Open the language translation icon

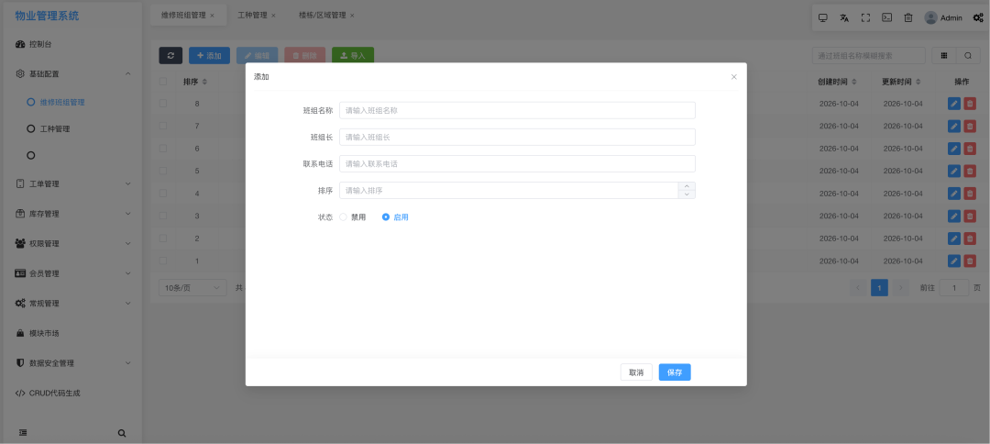[844, 17]
